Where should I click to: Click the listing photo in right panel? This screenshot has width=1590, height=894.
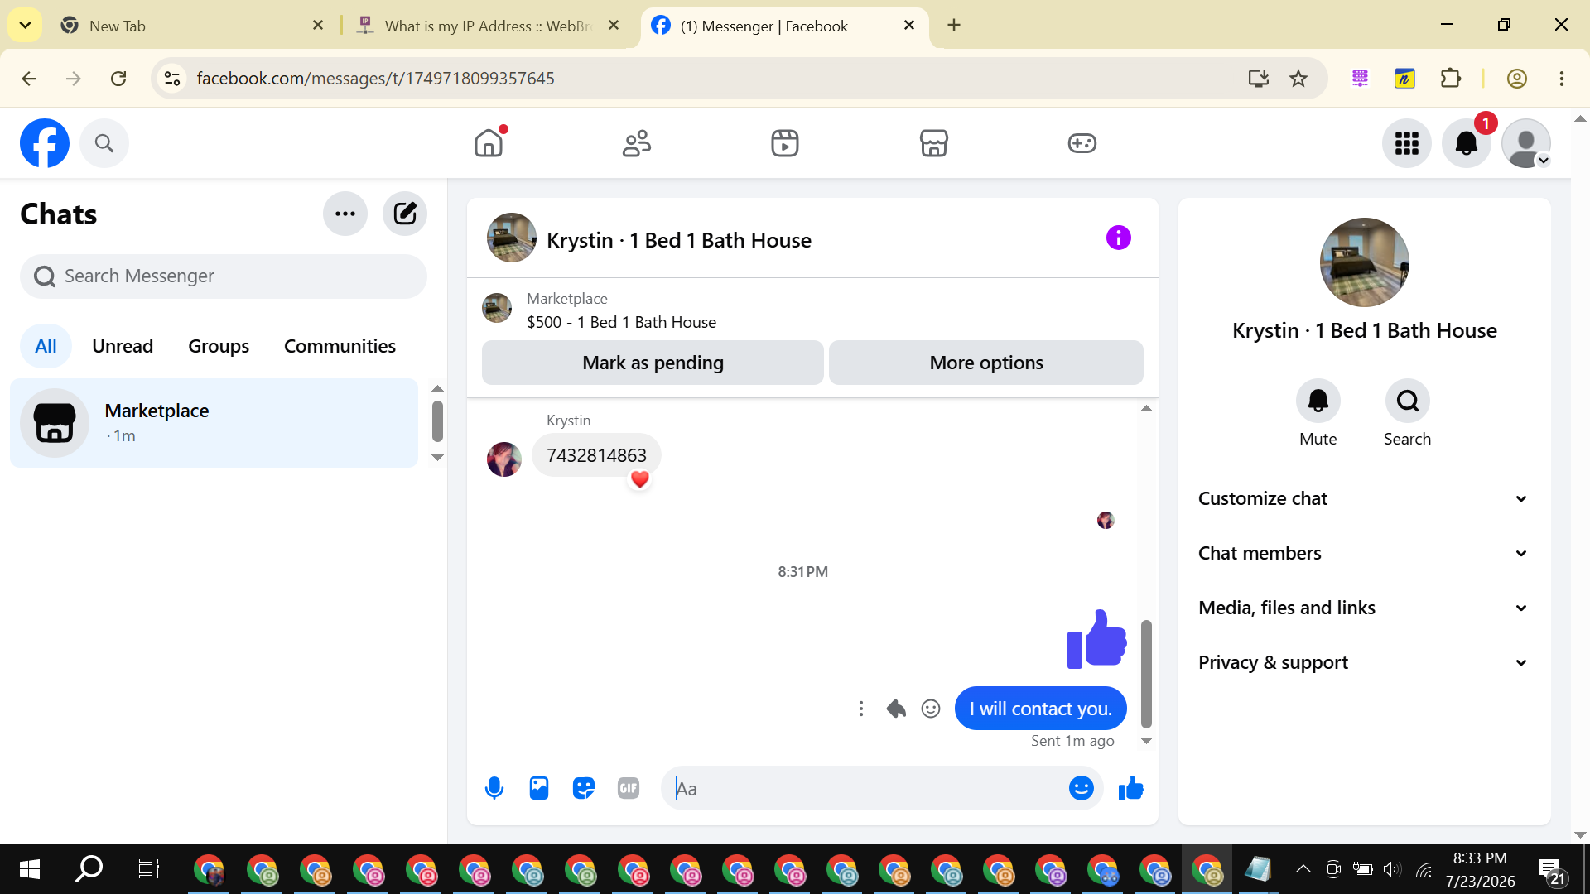coord(1365,262)
